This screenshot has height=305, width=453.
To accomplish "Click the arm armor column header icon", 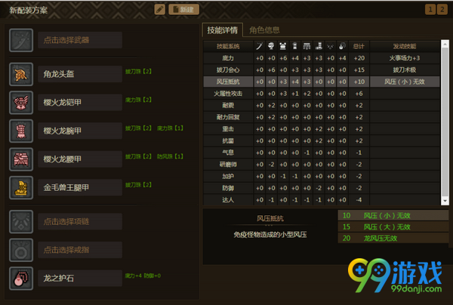I will (295, 46).
